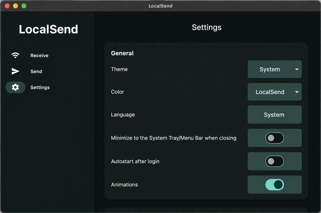This screenshot has height=213, width=321.
Task: Click 'Minimize to the System Tray/Menu Bar' label
Action: [174, 138]
